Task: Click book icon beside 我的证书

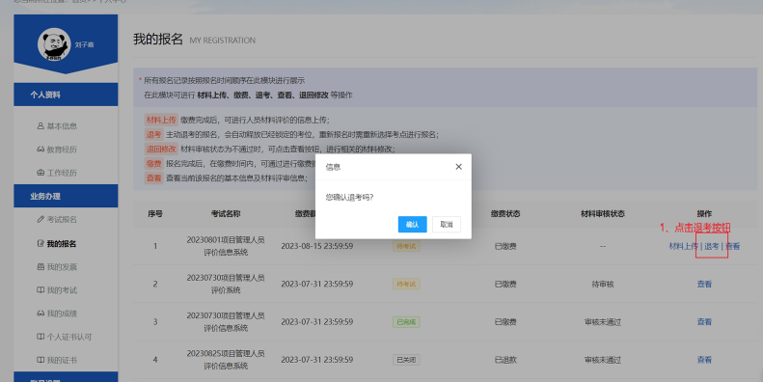Action: pyautogui.click(x=41, y=360)
